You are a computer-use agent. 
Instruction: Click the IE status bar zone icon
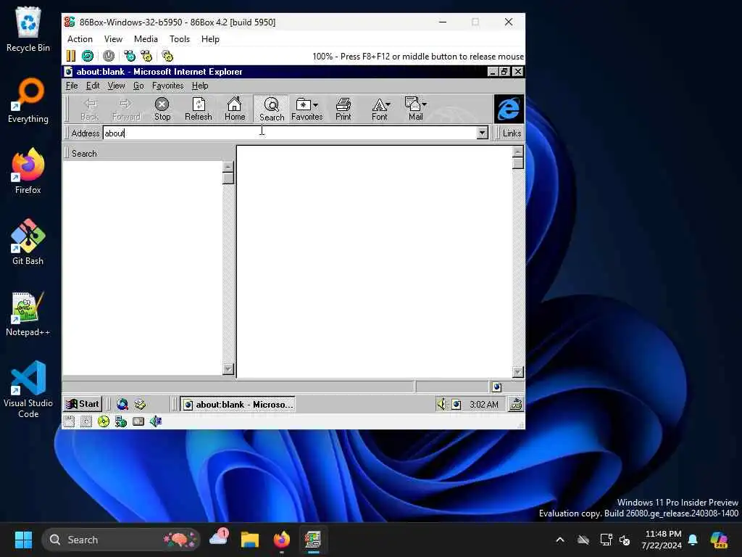pyautogui.click(x=497, y=387)
